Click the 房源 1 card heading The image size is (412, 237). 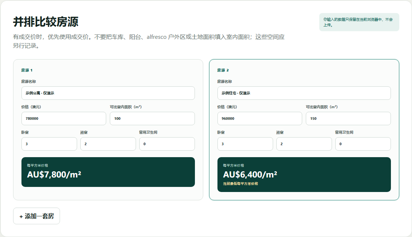[x=27, y=70]
